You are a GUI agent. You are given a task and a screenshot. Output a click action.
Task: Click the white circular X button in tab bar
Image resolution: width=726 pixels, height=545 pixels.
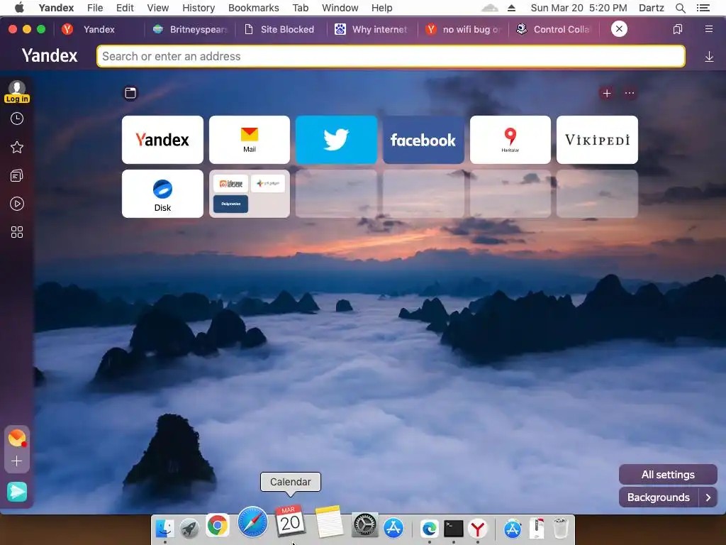(619, 29)
